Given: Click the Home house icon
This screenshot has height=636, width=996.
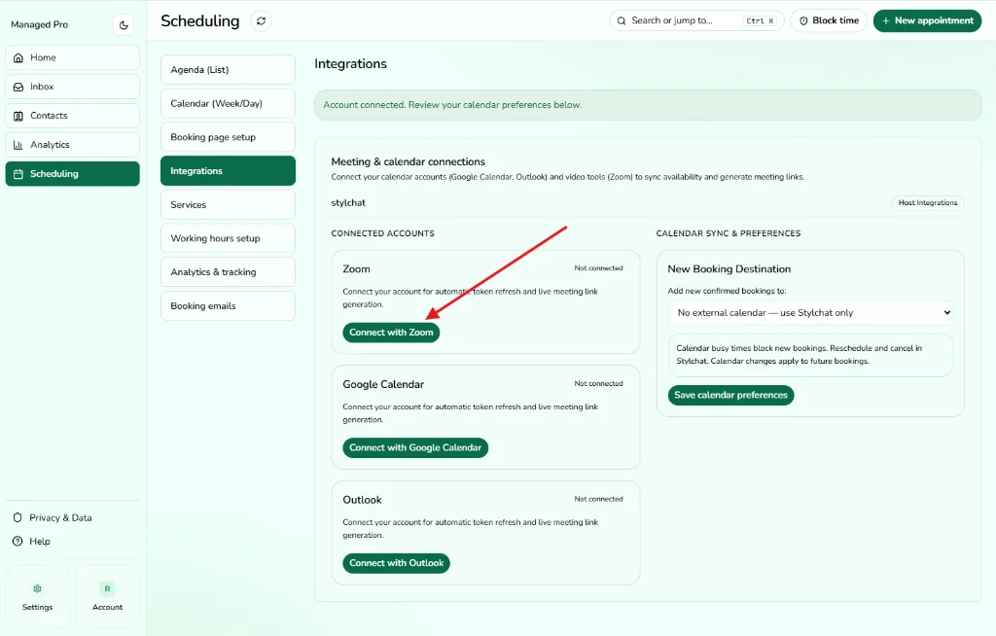Looking at the screenshot, I should pyautogui.click(x=18, y=57).
